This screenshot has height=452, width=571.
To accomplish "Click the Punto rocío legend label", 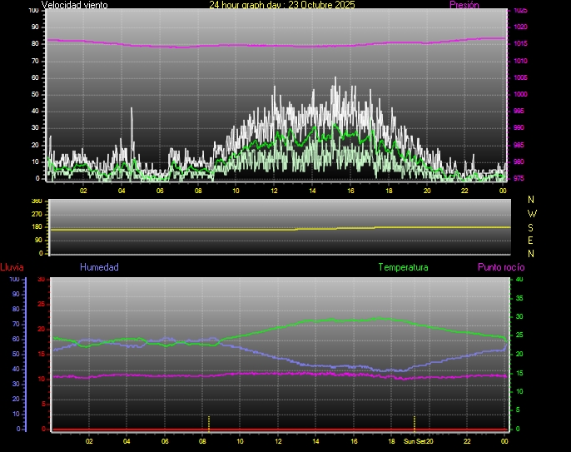I will pos(501,267).
